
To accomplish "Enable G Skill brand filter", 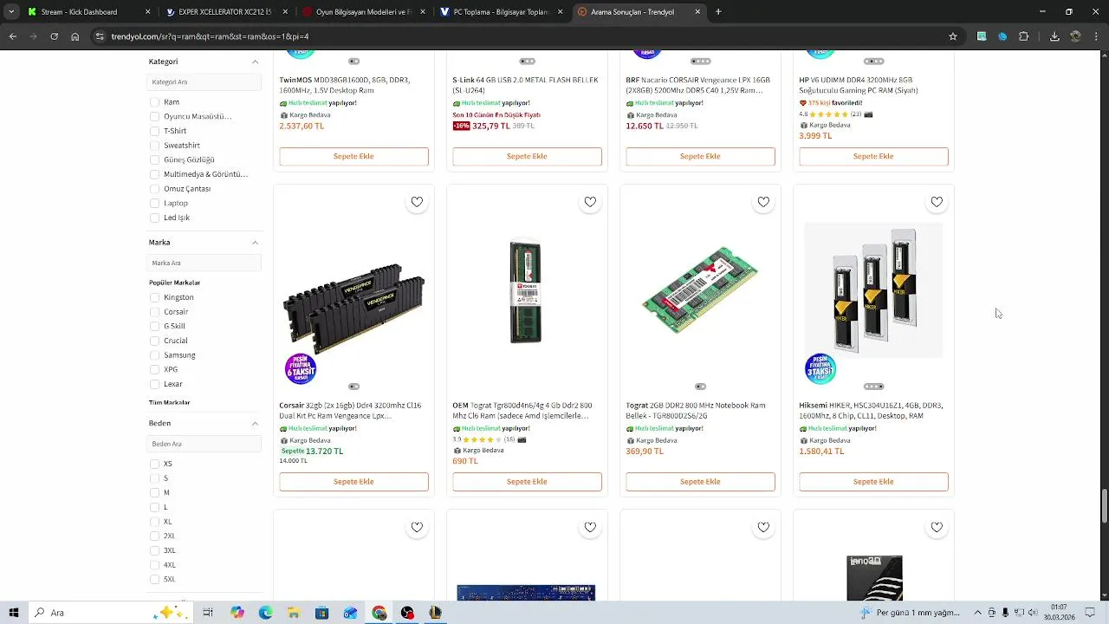I will 154,327.
